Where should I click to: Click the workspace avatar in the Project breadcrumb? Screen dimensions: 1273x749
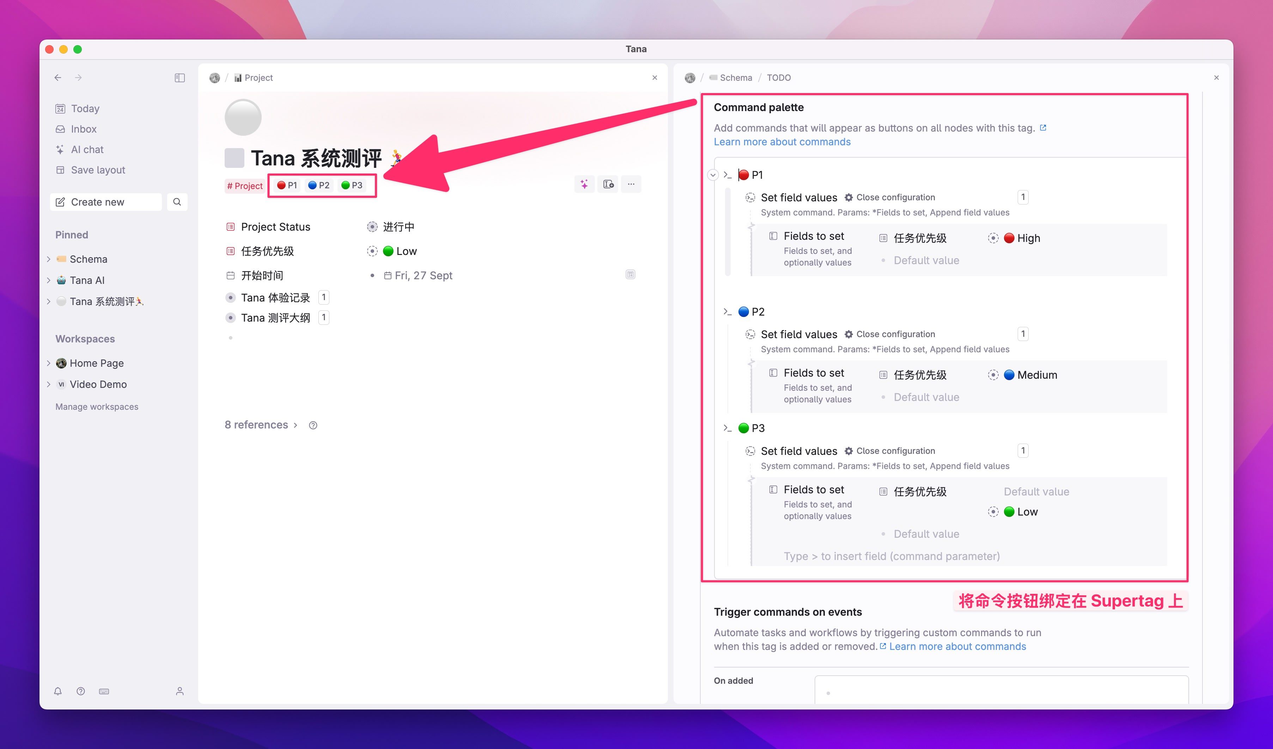pyautogui.click(x=215, y=78)
